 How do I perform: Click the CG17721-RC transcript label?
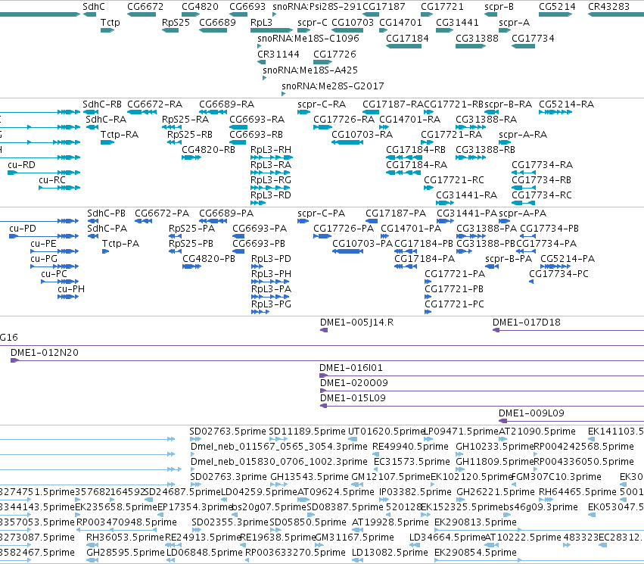click(454, 180)
